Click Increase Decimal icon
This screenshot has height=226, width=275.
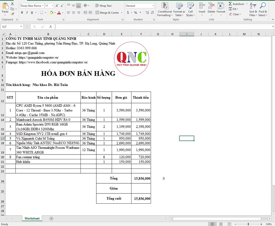pos(147,13)
